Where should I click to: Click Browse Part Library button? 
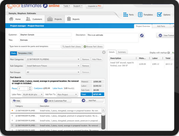93,47
